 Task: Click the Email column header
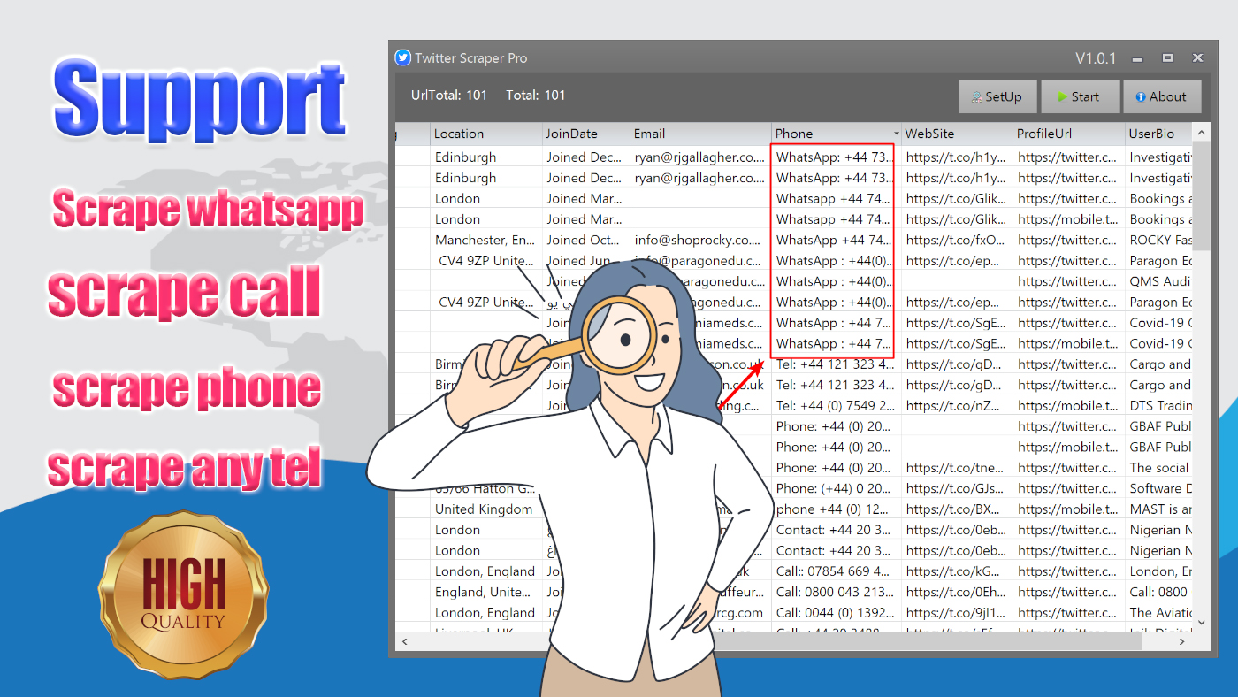pos(700,134)
